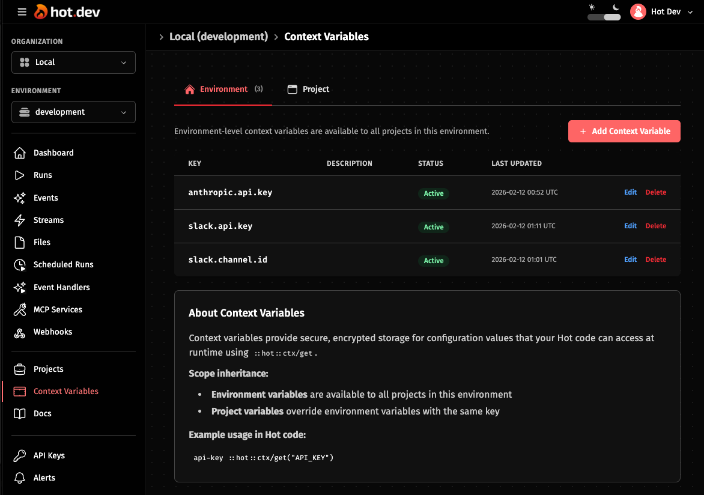
Task: Click the Webhooks icon
Action: 19,332
